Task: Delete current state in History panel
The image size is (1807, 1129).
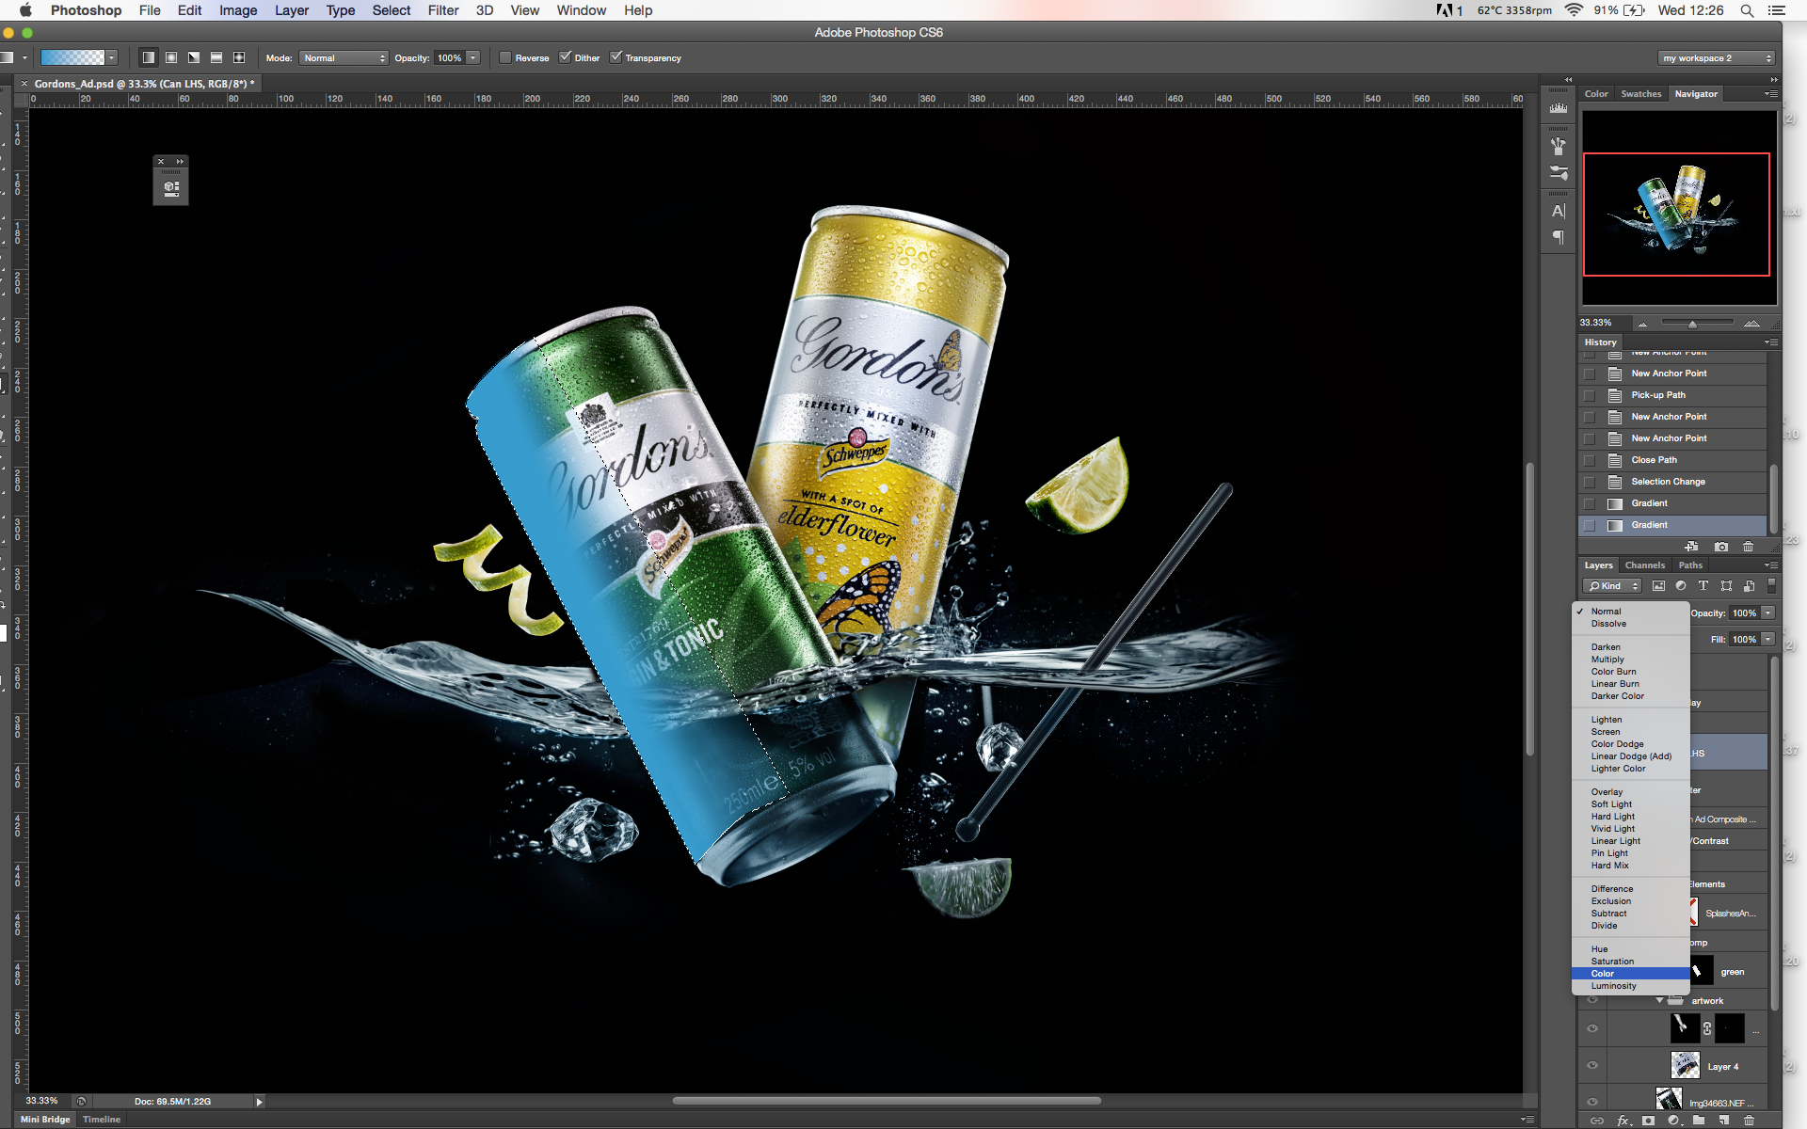Action: [1749, 547]
